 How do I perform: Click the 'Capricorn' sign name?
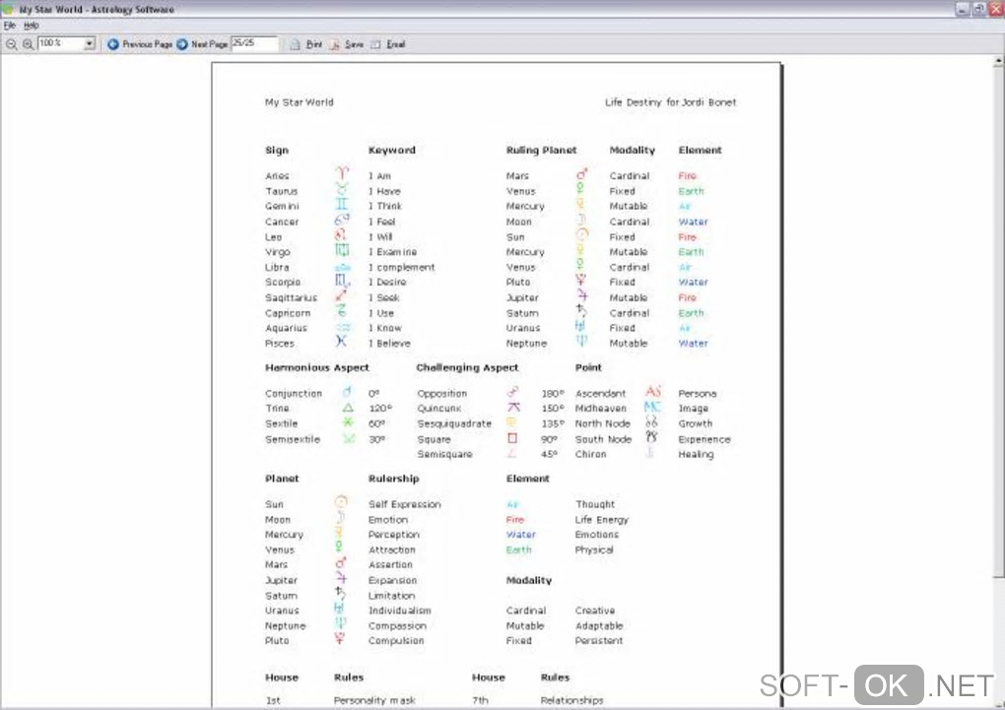288,313
